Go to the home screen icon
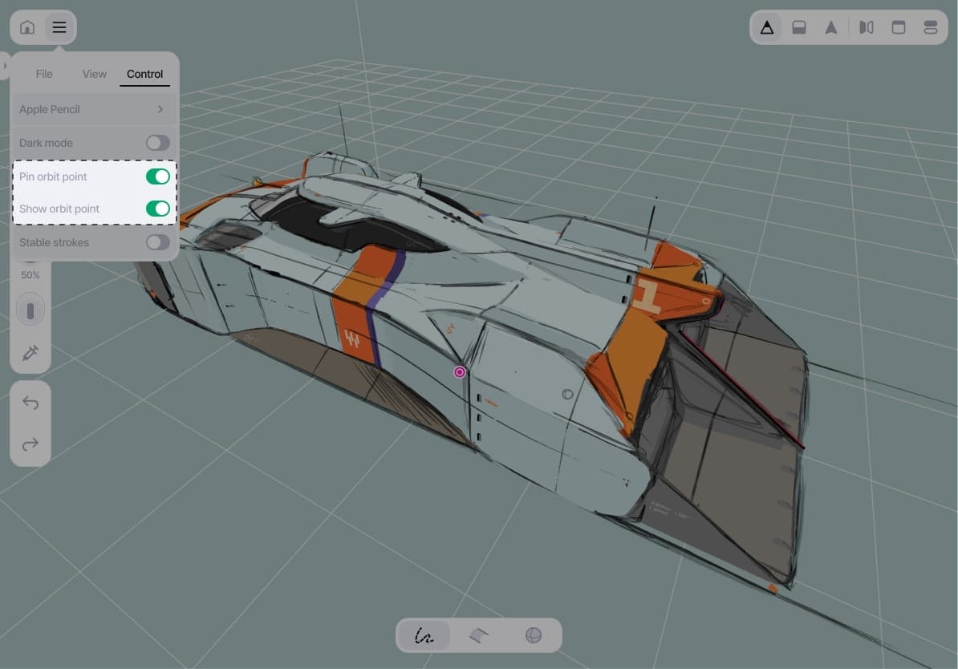The image size is (958, 669). (27, 27)
